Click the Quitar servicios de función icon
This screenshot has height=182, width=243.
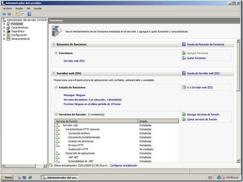pos(184,119)
